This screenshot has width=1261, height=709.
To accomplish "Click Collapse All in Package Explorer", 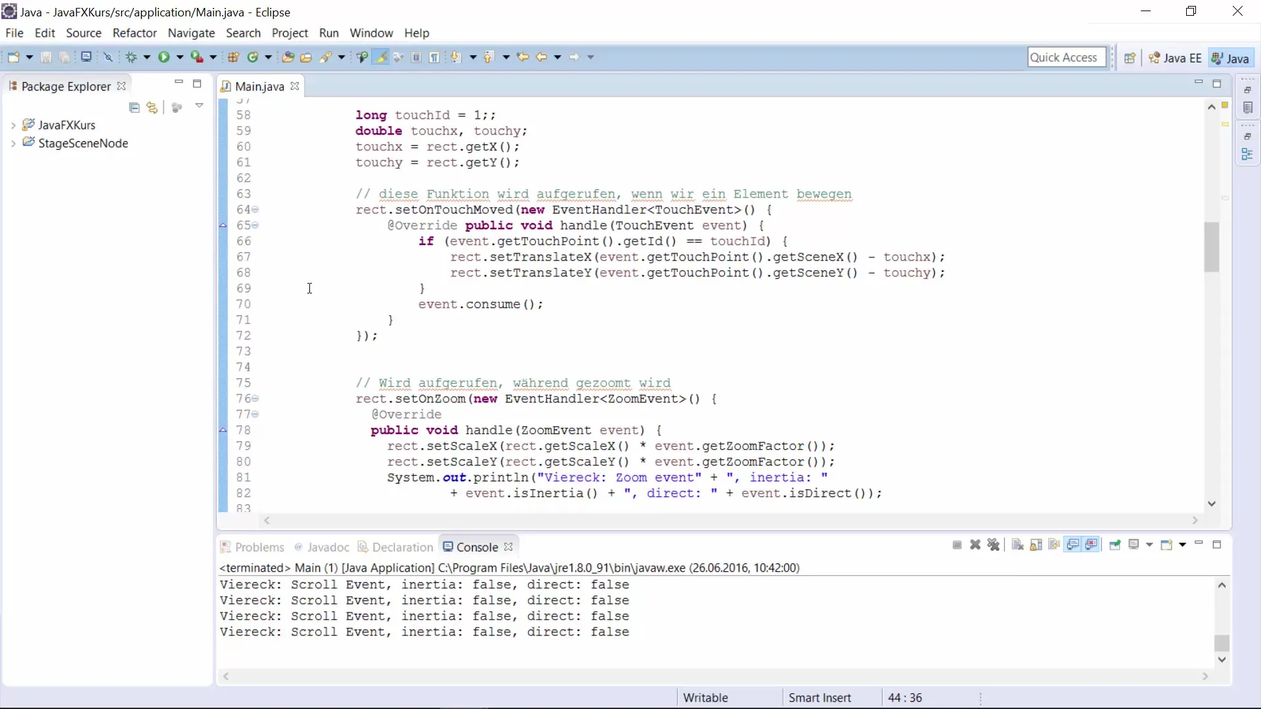I will [134, 108].
